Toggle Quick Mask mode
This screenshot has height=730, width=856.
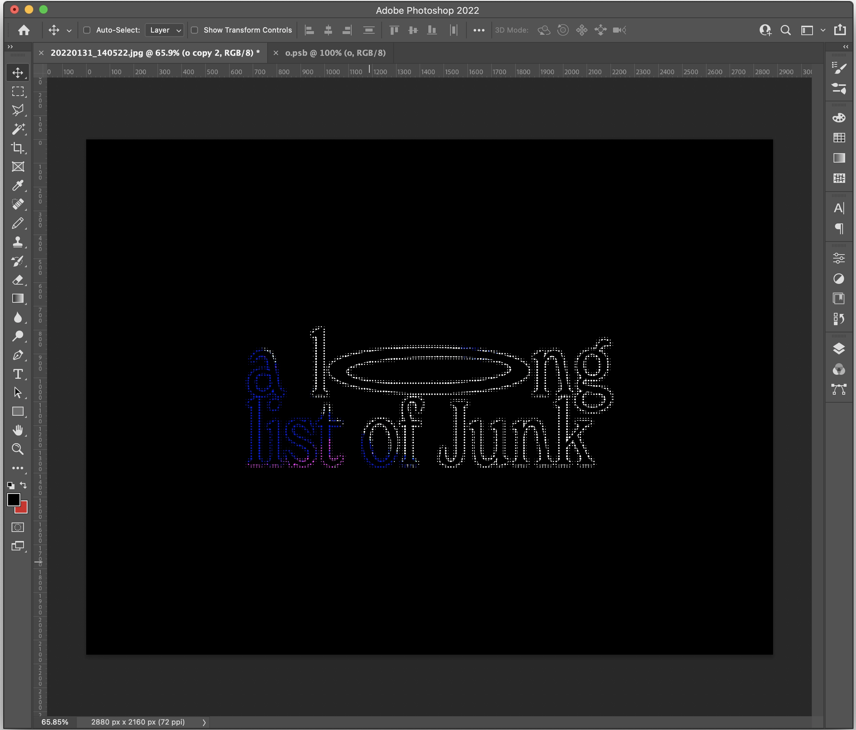tap(18, 527)
